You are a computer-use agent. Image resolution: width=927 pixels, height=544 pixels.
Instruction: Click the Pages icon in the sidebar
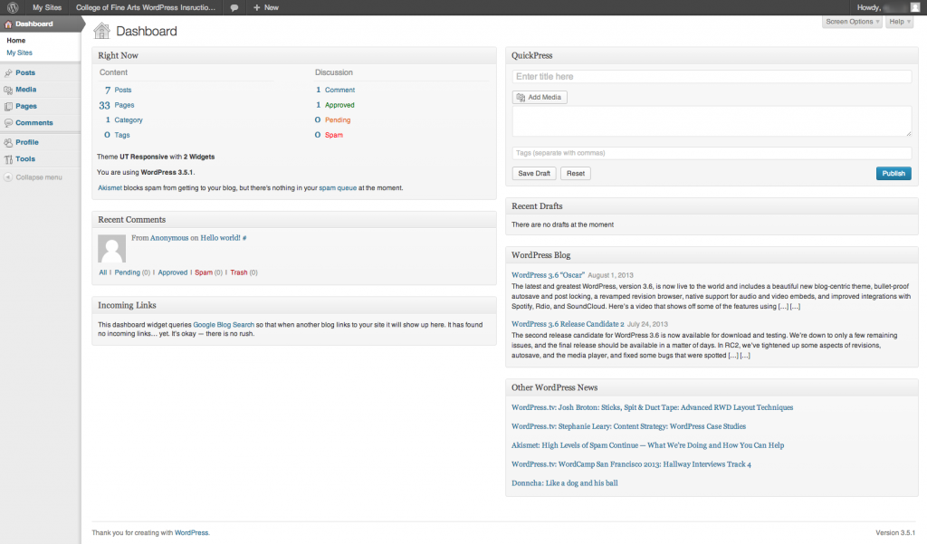8,107
